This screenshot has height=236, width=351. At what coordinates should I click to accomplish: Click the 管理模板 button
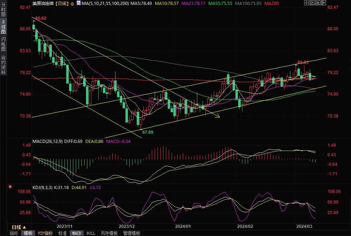[131, 233]
